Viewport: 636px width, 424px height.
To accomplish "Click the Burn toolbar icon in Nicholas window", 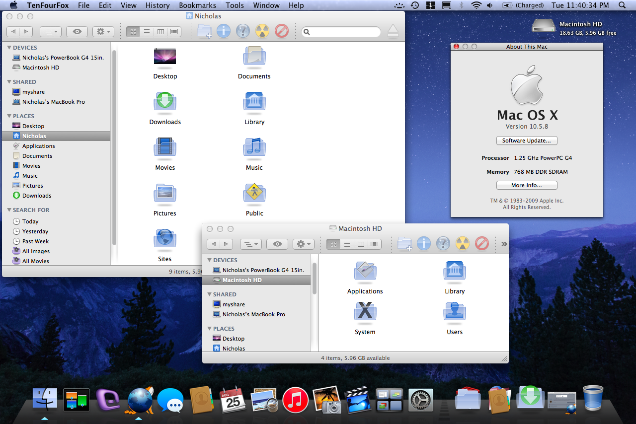I will pyautogui.click(x=262, y=31).
